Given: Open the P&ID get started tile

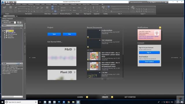Looking at the screenshot, I should [62, 56].
